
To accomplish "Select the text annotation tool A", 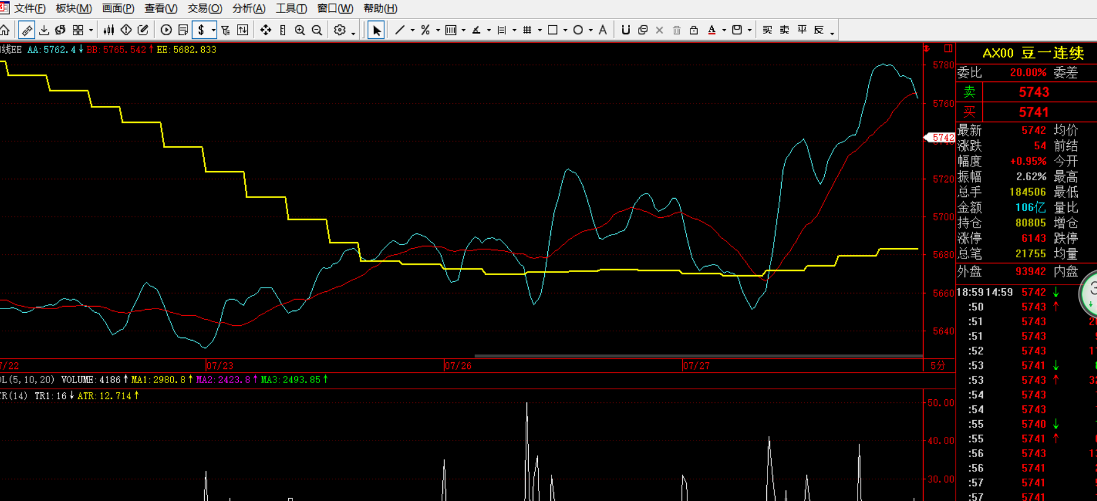I will [x=603, y=30].
